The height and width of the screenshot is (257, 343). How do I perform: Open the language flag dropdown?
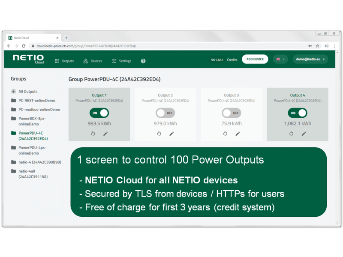tap(280, 59)
